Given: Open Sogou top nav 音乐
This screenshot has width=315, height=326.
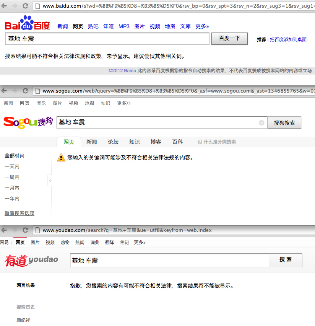Looking at the screenshot, I should 41,103.
